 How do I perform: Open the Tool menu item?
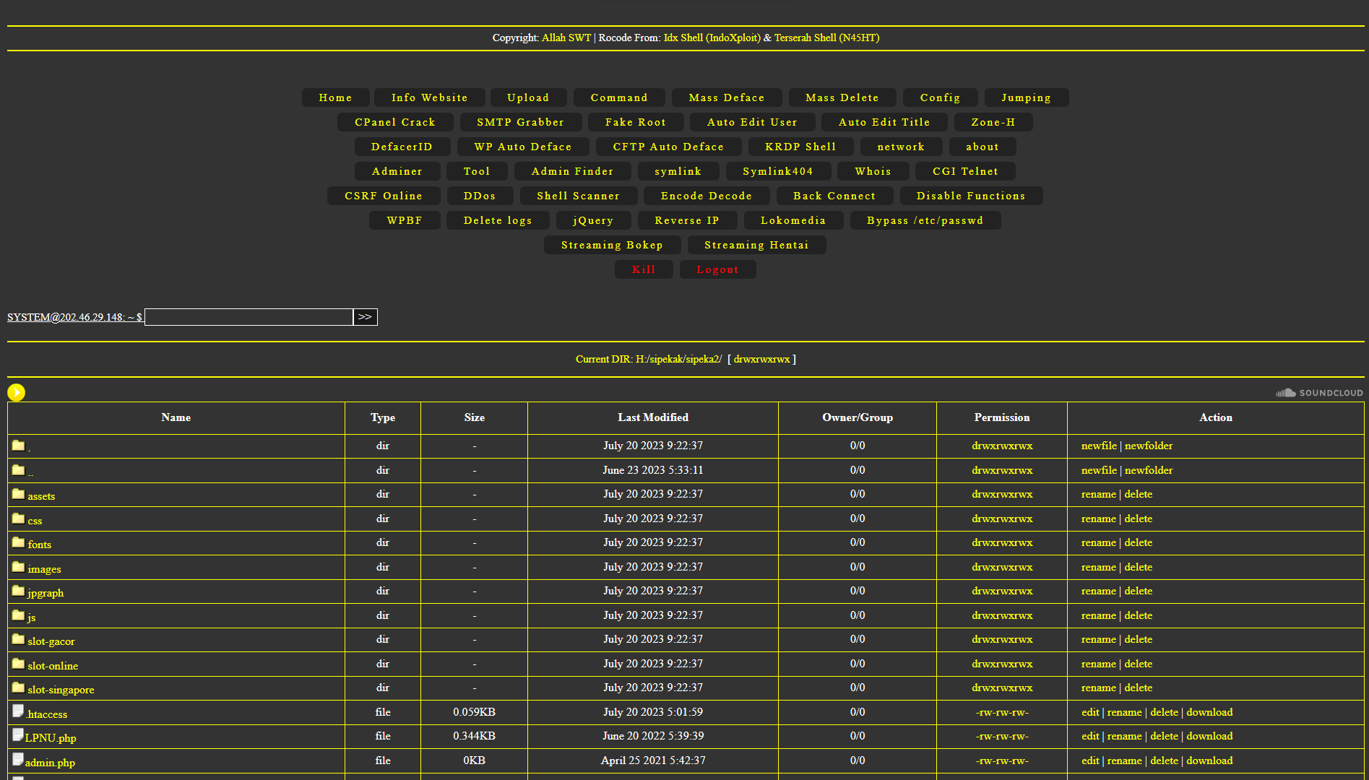point(477,171)
